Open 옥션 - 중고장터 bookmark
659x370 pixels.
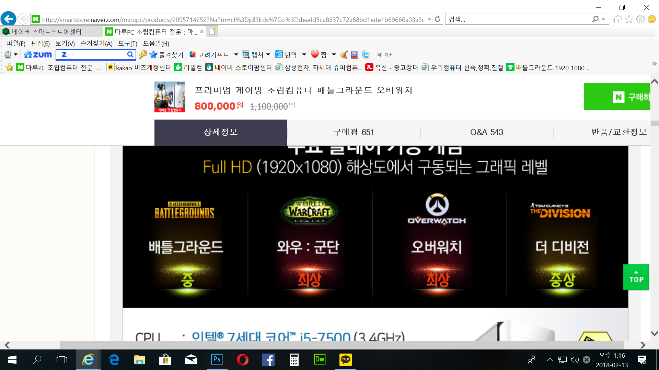tap(392, 67)
